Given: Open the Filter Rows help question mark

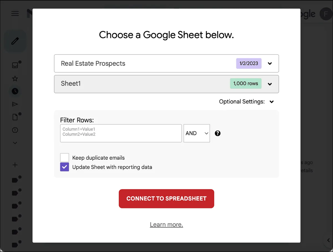Looking at the screenshot, I should tap(218, 133).
